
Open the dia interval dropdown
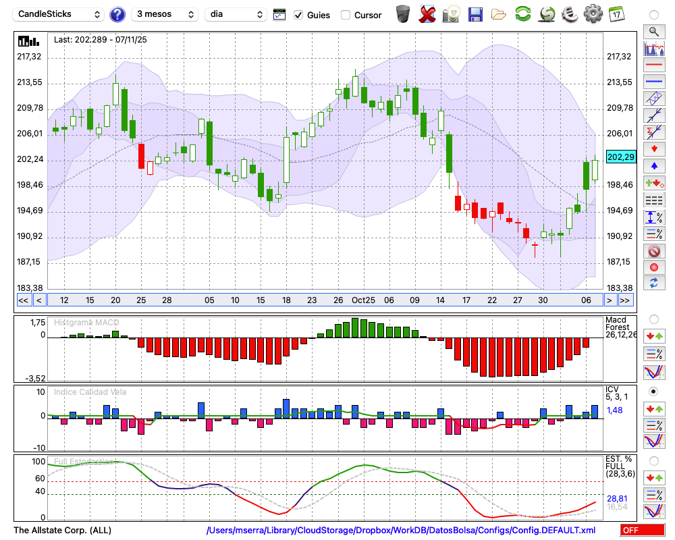236,14
